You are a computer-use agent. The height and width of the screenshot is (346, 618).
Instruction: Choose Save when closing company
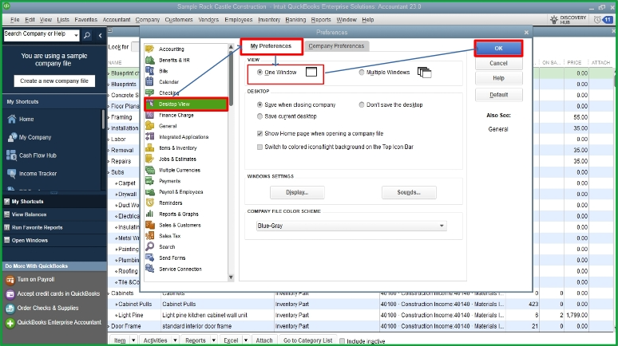point(259,104)
